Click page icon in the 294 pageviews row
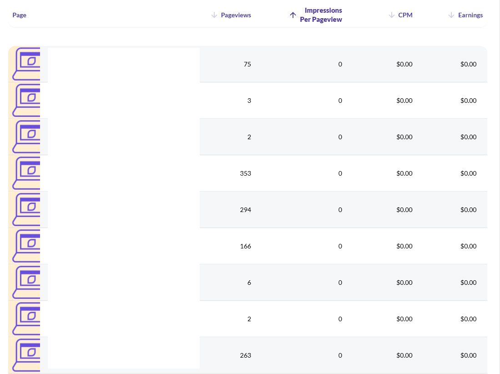Viewport: 500px width, 374px height. click(25, 210)
